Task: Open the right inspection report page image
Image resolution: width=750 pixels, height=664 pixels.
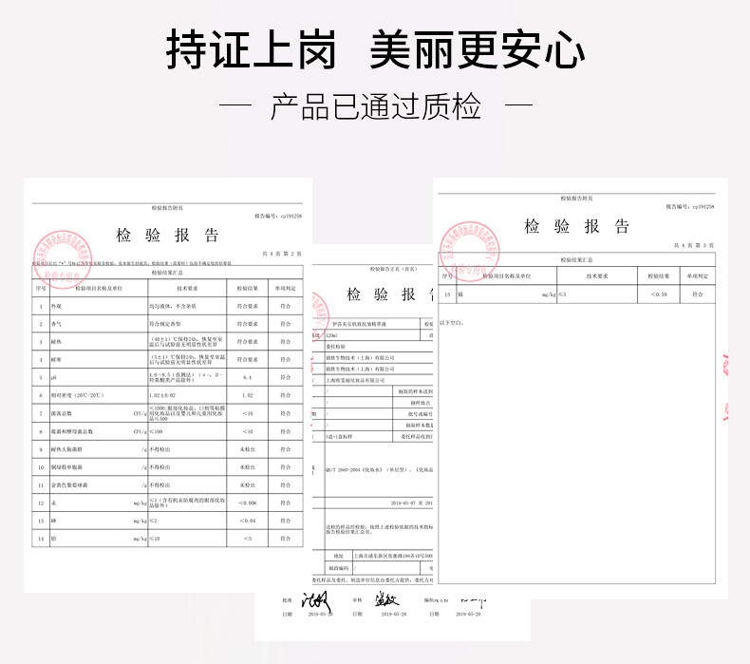Action: pos(581,389)
